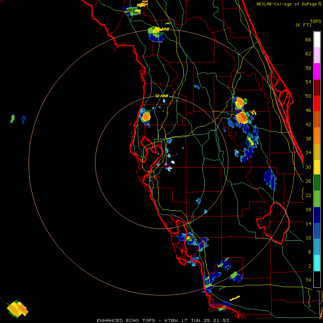Click the black TH threshold swatch
This screenshot has height=323, width=323.
pos(317,279)
